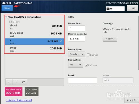Click the Done button
Image resolution: width=139 pixels, height=104 pixels.
7,8
